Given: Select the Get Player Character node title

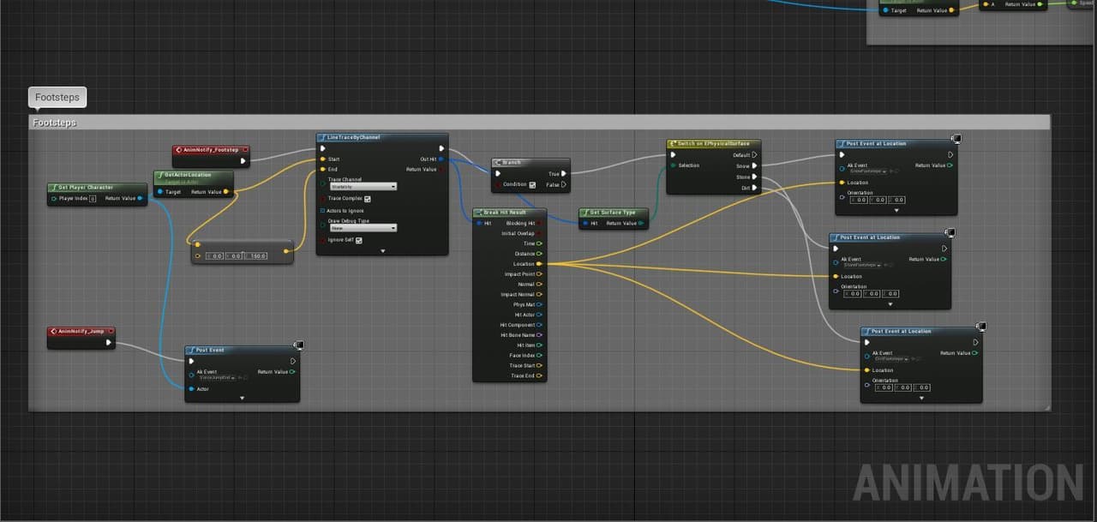Looking at the screenshot, I should click(x=86, y=187).
